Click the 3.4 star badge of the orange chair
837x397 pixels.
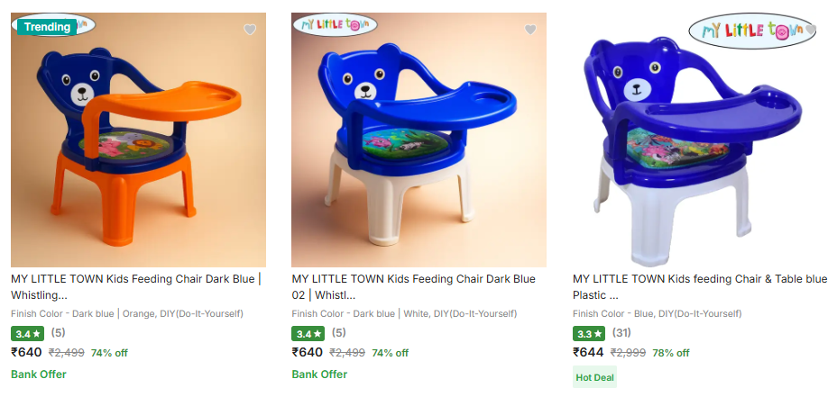point(27,334)
